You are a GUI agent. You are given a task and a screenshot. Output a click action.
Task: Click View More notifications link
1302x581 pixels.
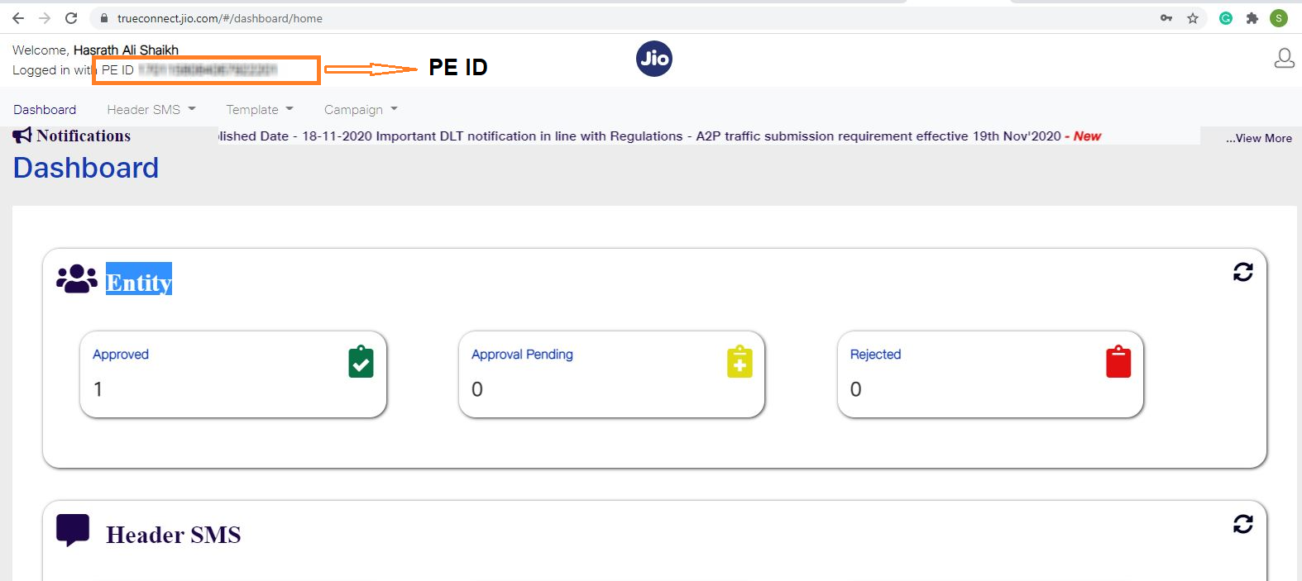[x=1258, y=138]
